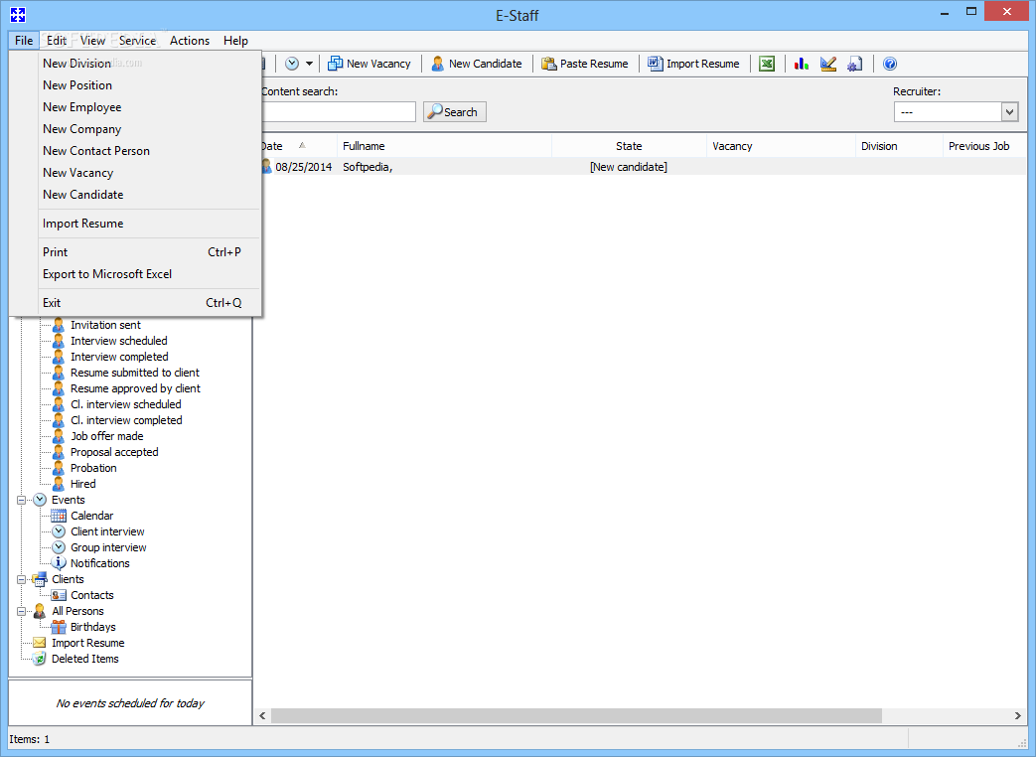Open the Recruiter dropdown
1036x757 pixels.
coord(1009,112)
